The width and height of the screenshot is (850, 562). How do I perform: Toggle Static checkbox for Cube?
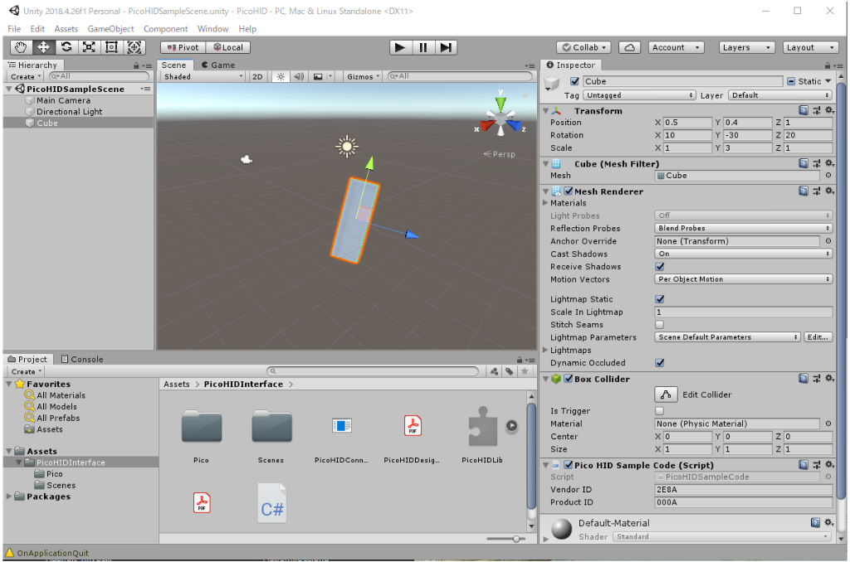click(791, 81)
